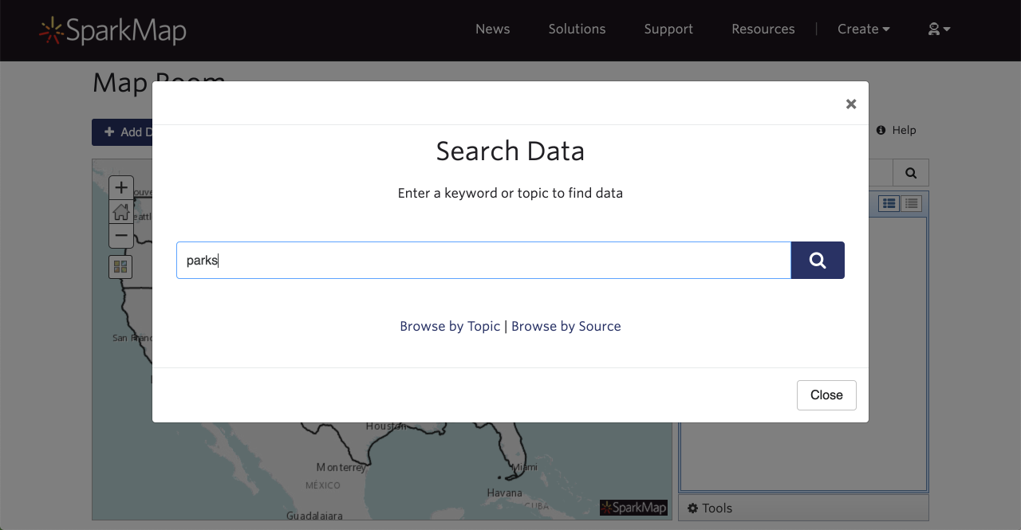1021x530 pixels.
Task: Go to the Solutions menu item
Action: click(577, 29)
